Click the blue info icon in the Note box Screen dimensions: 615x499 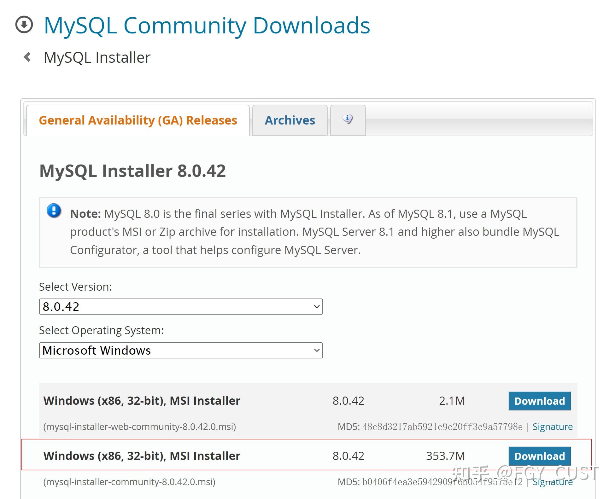point(54,211)
